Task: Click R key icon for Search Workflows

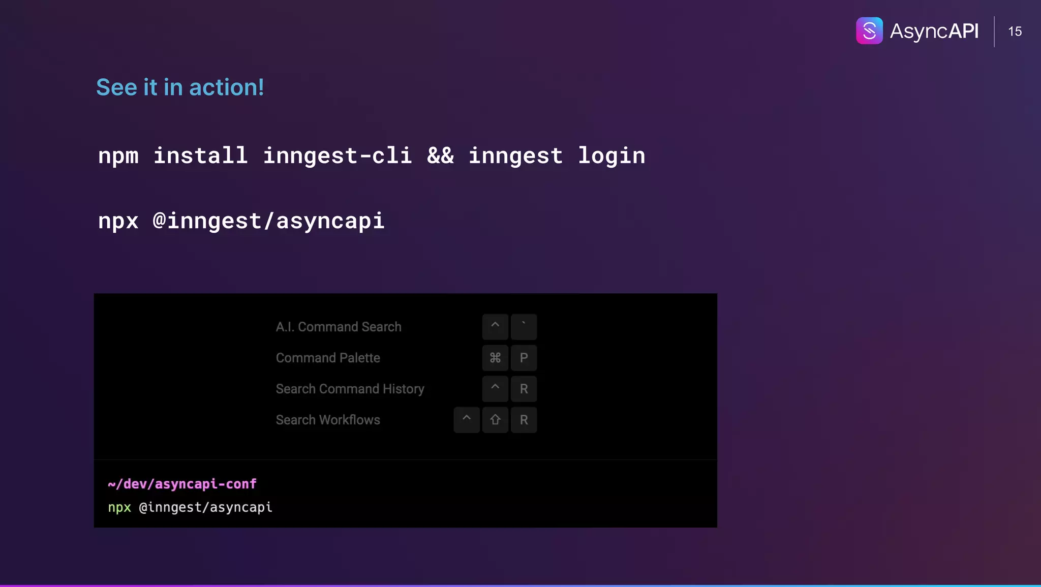Action: [524, 420]
